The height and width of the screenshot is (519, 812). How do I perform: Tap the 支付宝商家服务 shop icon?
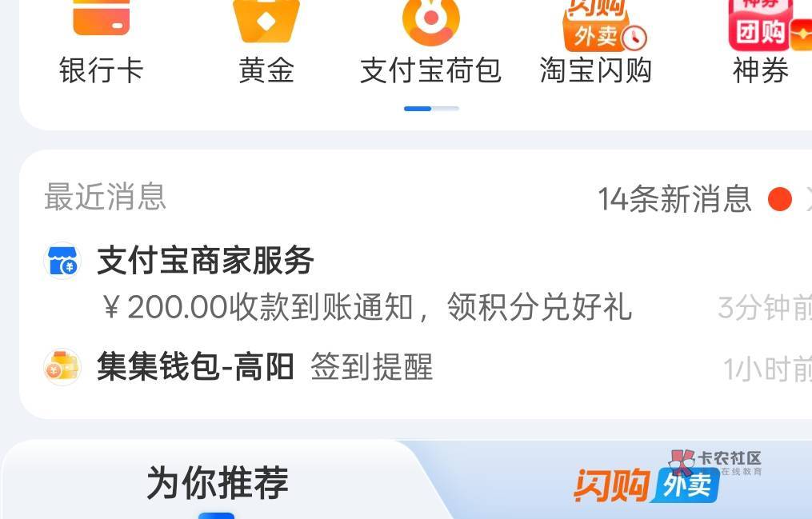point(62,260)
